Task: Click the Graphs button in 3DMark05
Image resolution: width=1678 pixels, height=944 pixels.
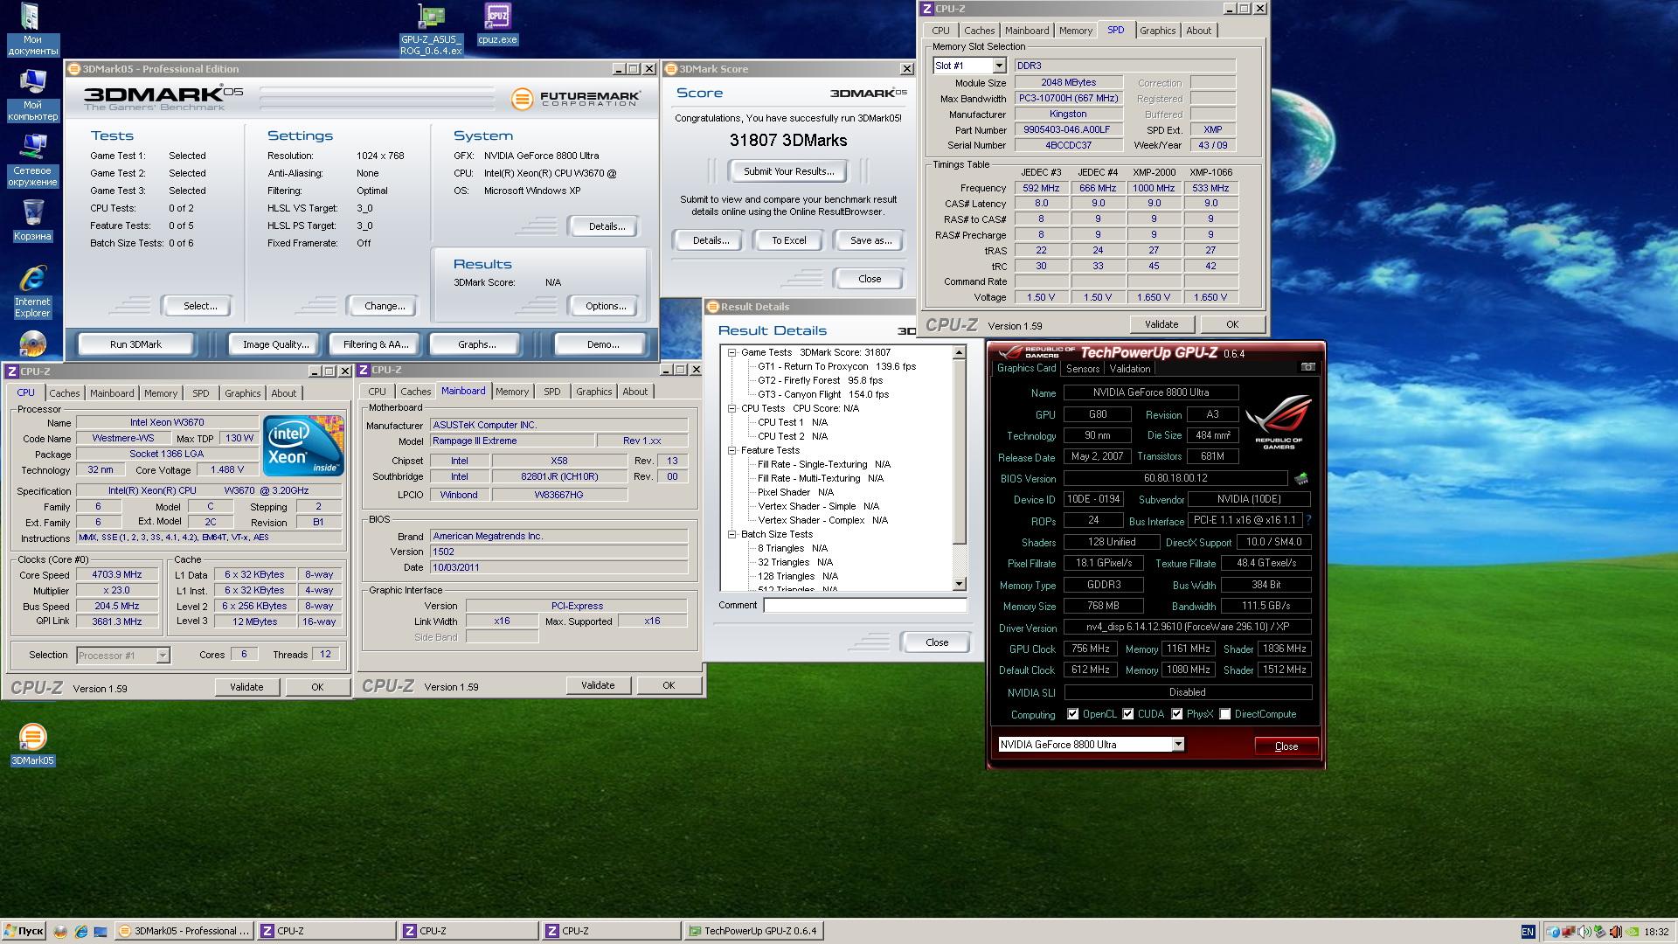Action: click(x=476, y=344)
